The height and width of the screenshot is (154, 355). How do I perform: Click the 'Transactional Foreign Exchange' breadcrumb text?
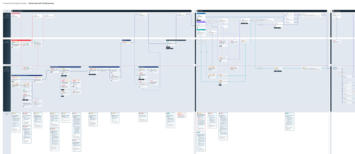point(14,3)
